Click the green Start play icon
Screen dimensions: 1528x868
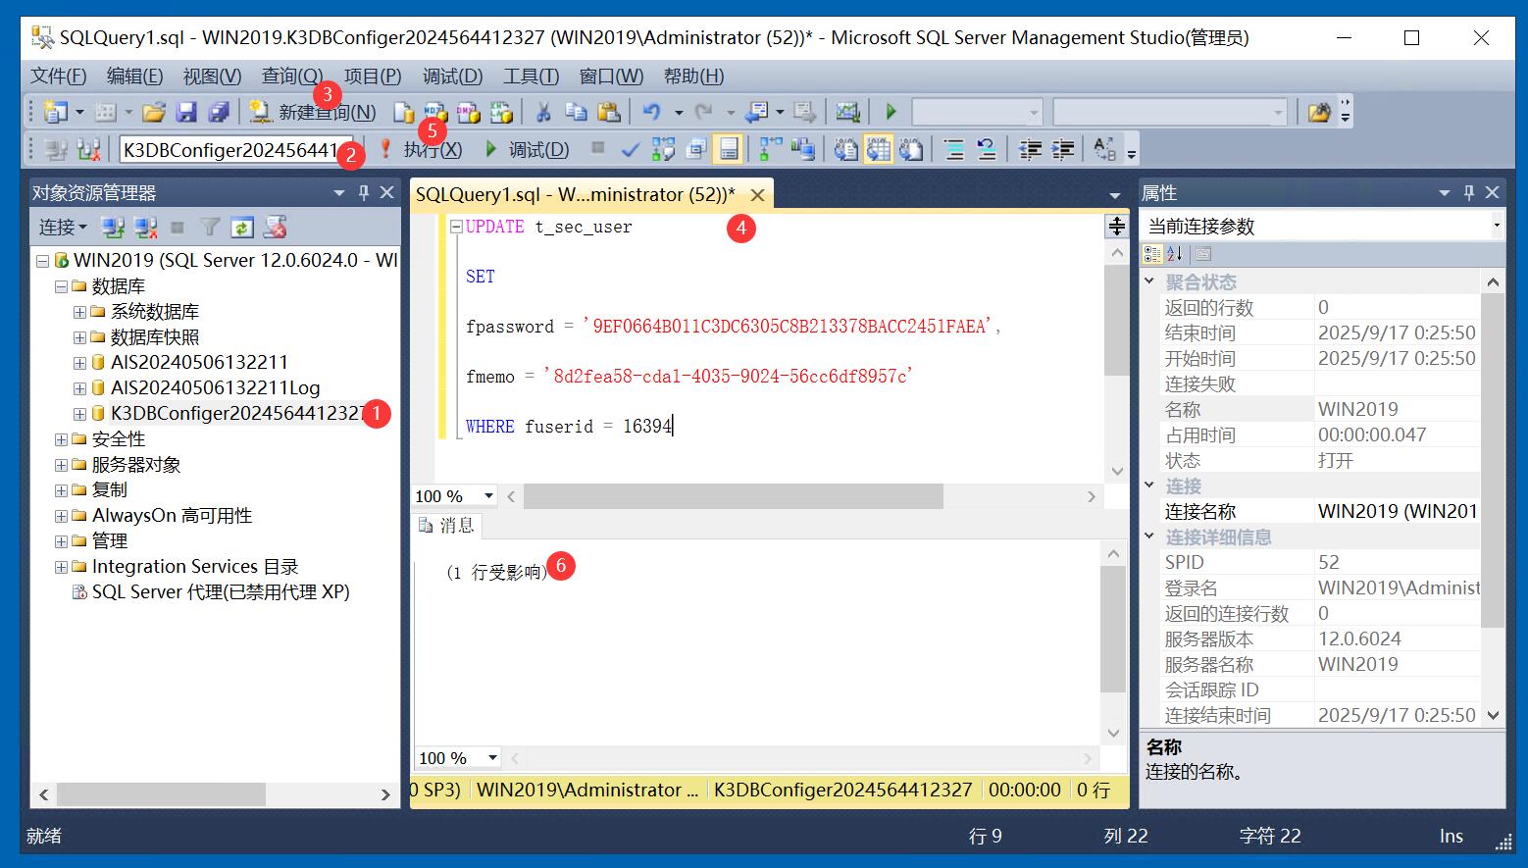pyautogui.click(x=891, y=112)
